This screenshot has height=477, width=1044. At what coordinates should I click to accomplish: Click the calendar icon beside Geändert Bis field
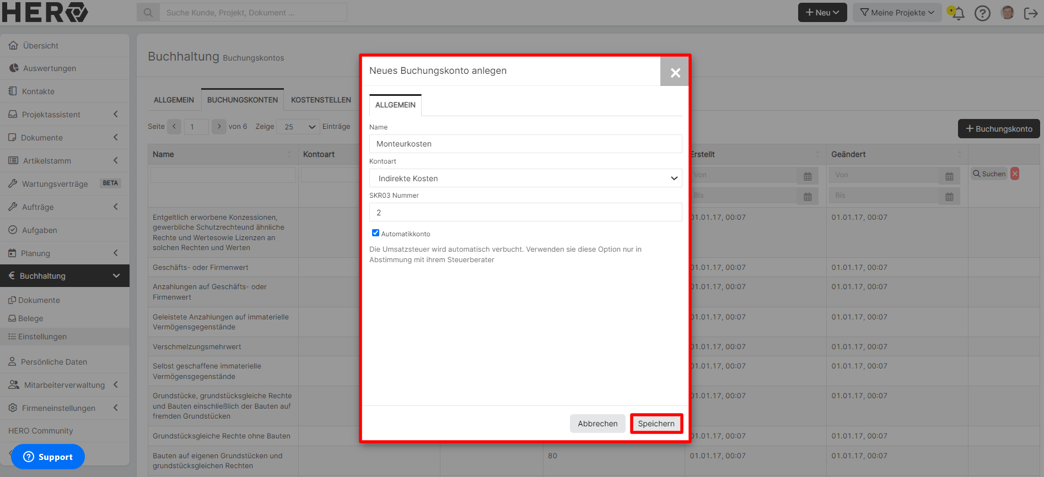click(949, 197)
